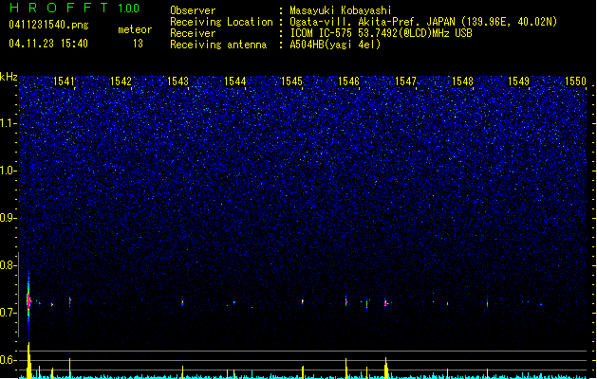Click the 1549 time marker
Viewport: 597px width, 379px height.
518,81
